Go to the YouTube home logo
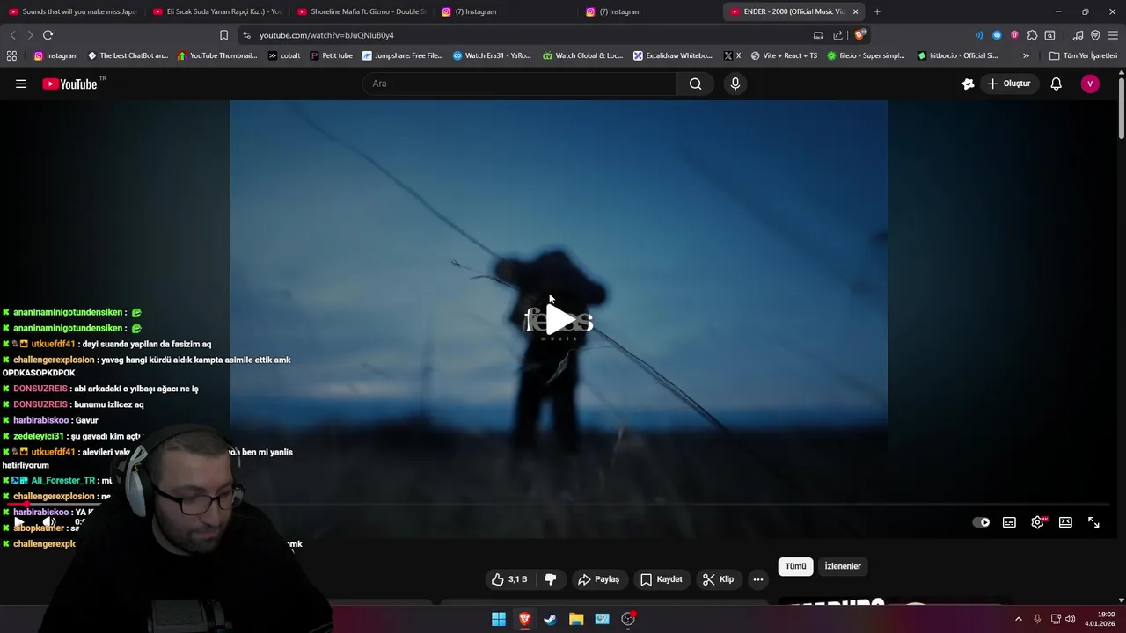Viewport: 1126px width, 633px height. (x=74, y=84)
